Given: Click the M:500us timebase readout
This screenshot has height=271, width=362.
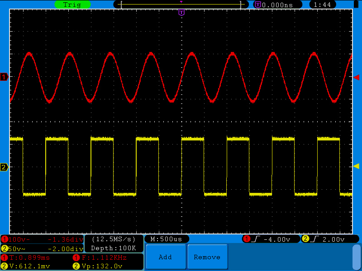Looking at the screenshot, I should click(x=167, y=239).
